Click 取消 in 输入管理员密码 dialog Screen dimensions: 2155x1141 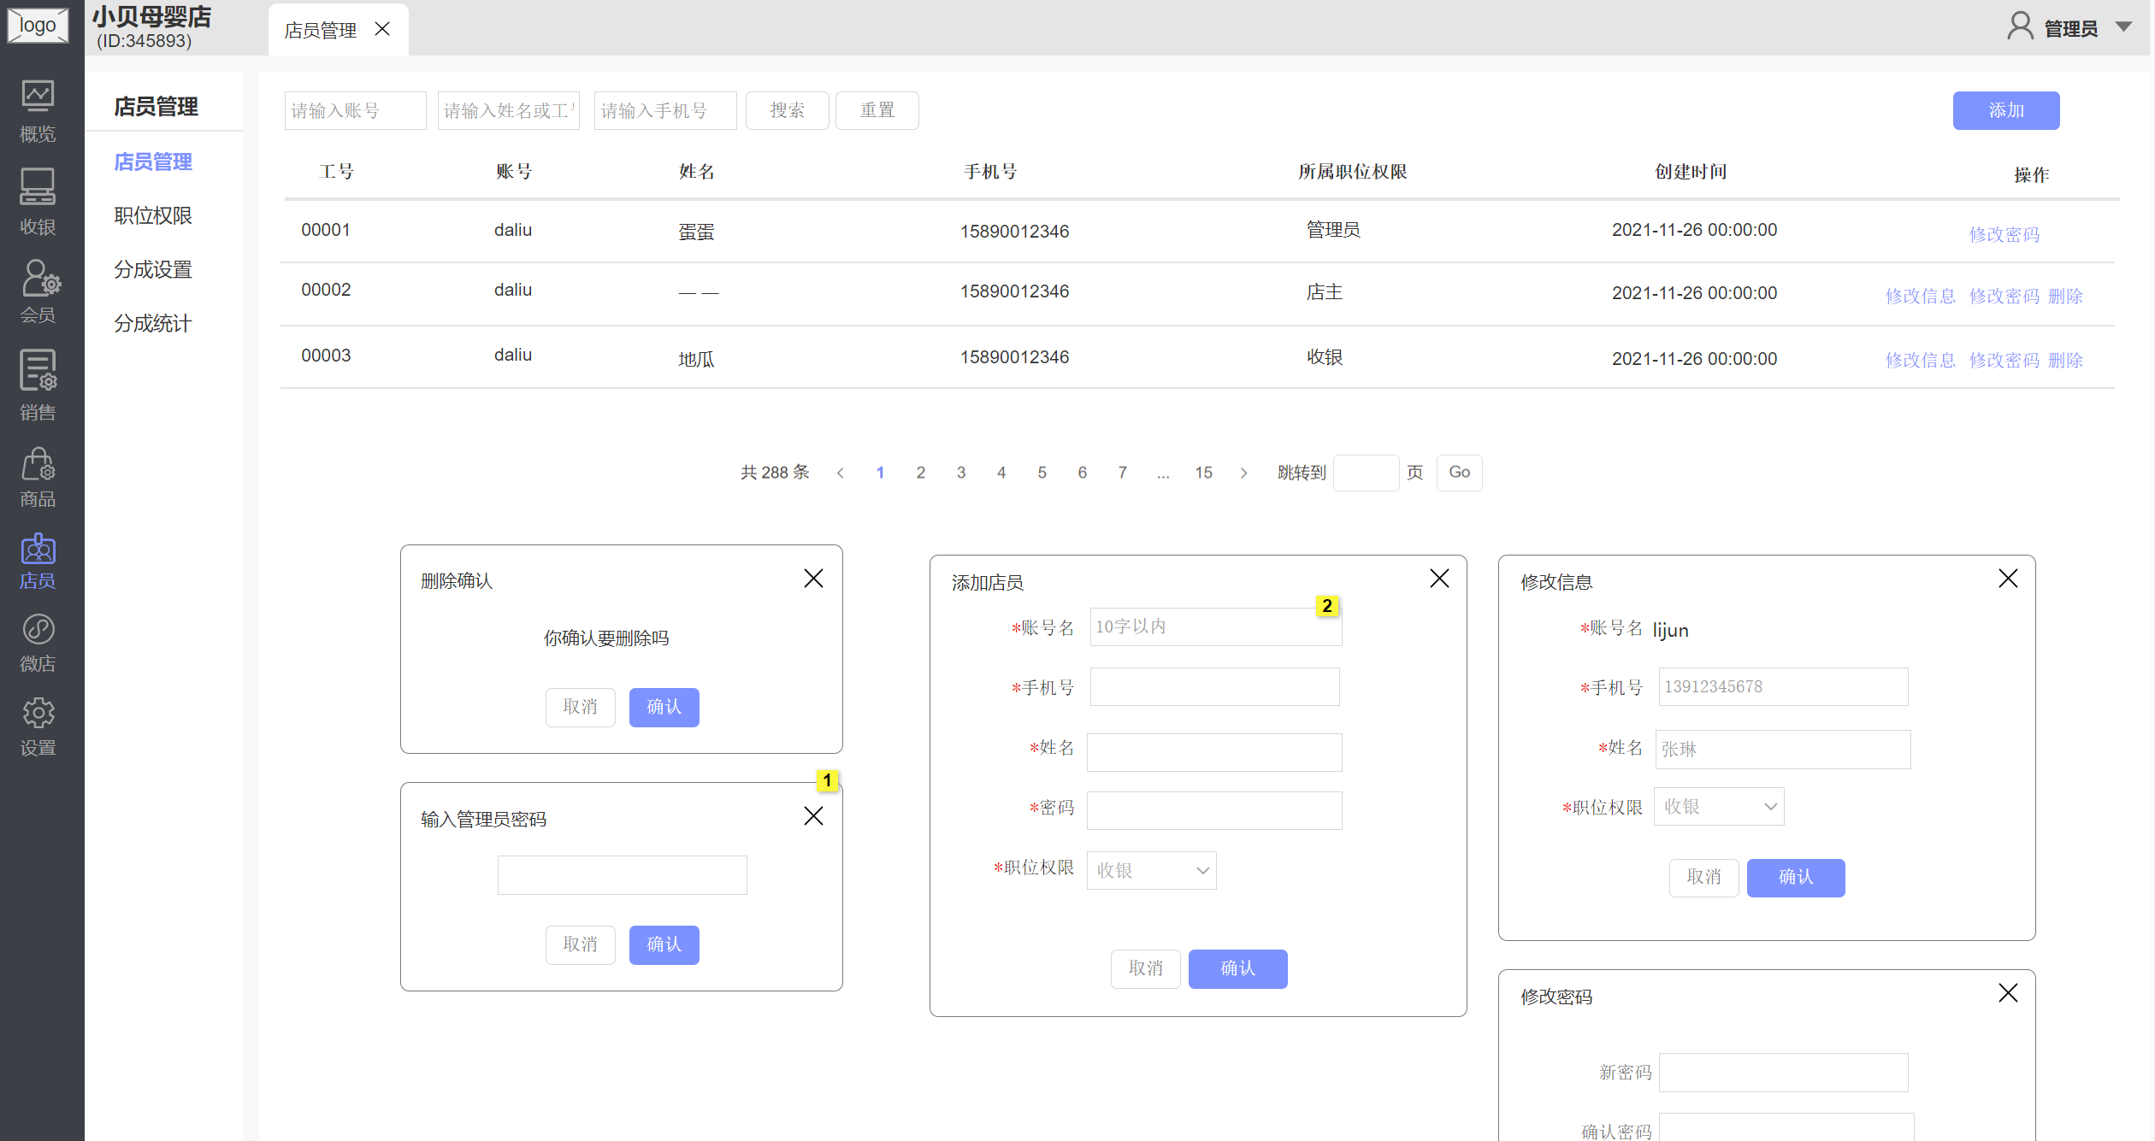coord(580,944)
